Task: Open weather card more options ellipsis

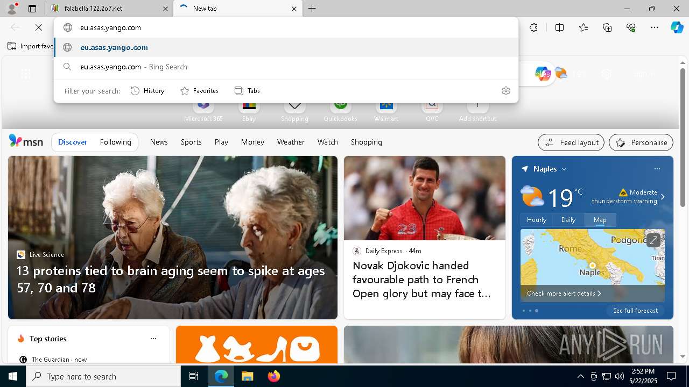Action: pyautogui.click(x=657, y=169)
